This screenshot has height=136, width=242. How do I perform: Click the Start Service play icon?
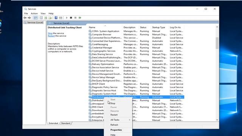[67, 18]
